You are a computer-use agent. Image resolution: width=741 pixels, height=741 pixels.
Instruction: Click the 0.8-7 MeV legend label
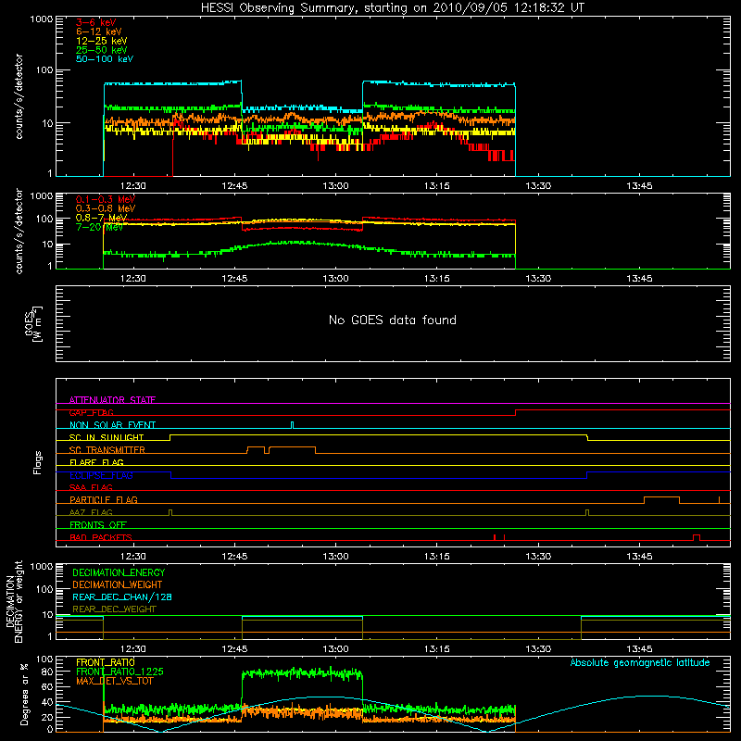point(101,218)
